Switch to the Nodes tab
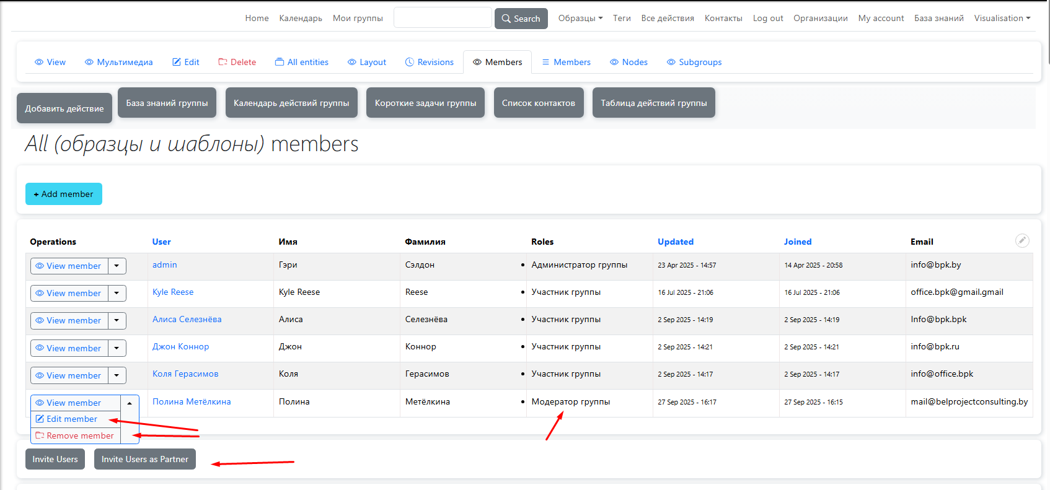The image size is (1050, 490). (x=629, y=63)
